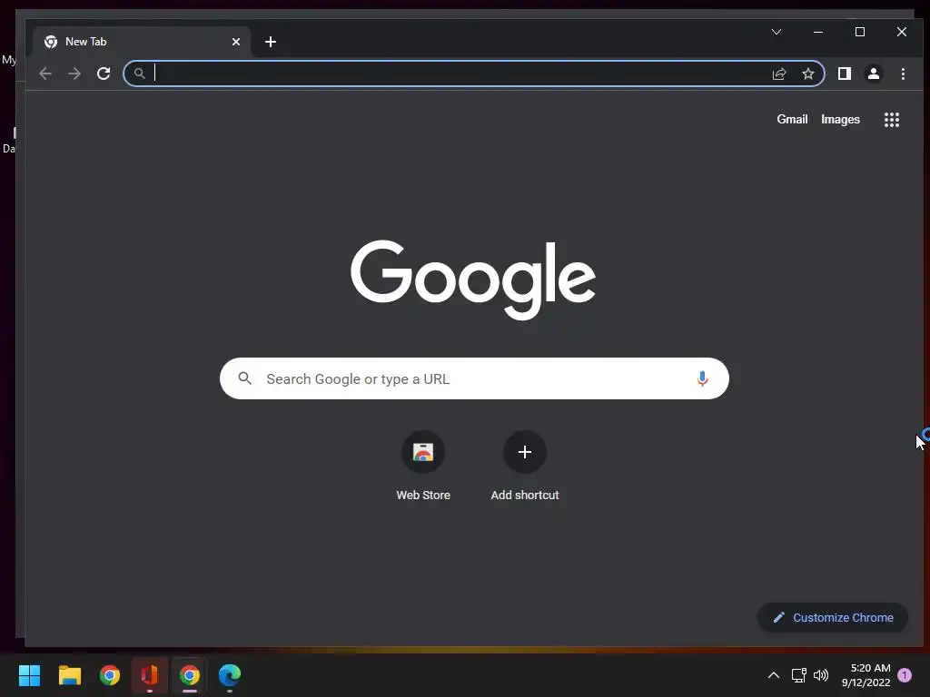This screenshot has height=697, width=930.
Task: Open Microsoft Office from the taskbar
Action: tap(150, 675)
